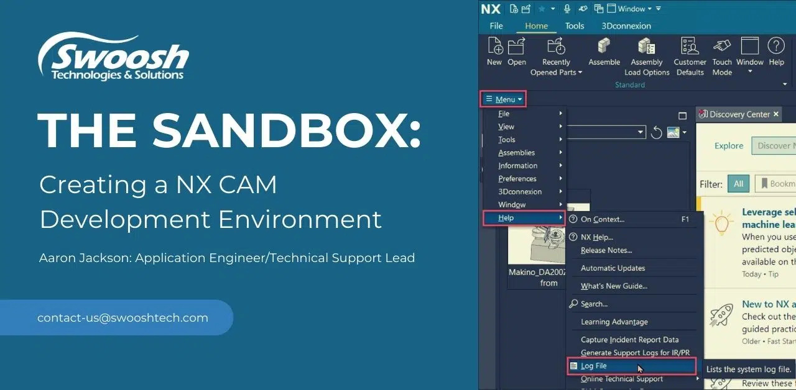Click the touch mode hand icon in title bar
The width and height of the screenshot is (796, 390).
point(583,9)
